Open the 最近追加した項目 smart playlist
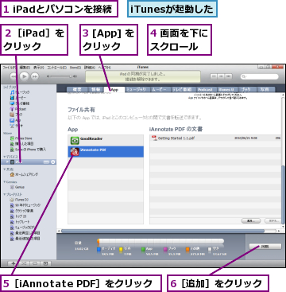Screen dimensions: 286x292 25,239
